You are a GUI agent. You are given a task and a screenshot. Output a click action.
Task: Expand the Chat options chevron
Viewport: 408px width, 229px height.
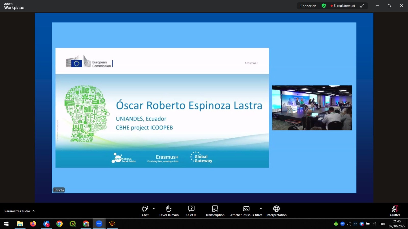pos(154,209)
